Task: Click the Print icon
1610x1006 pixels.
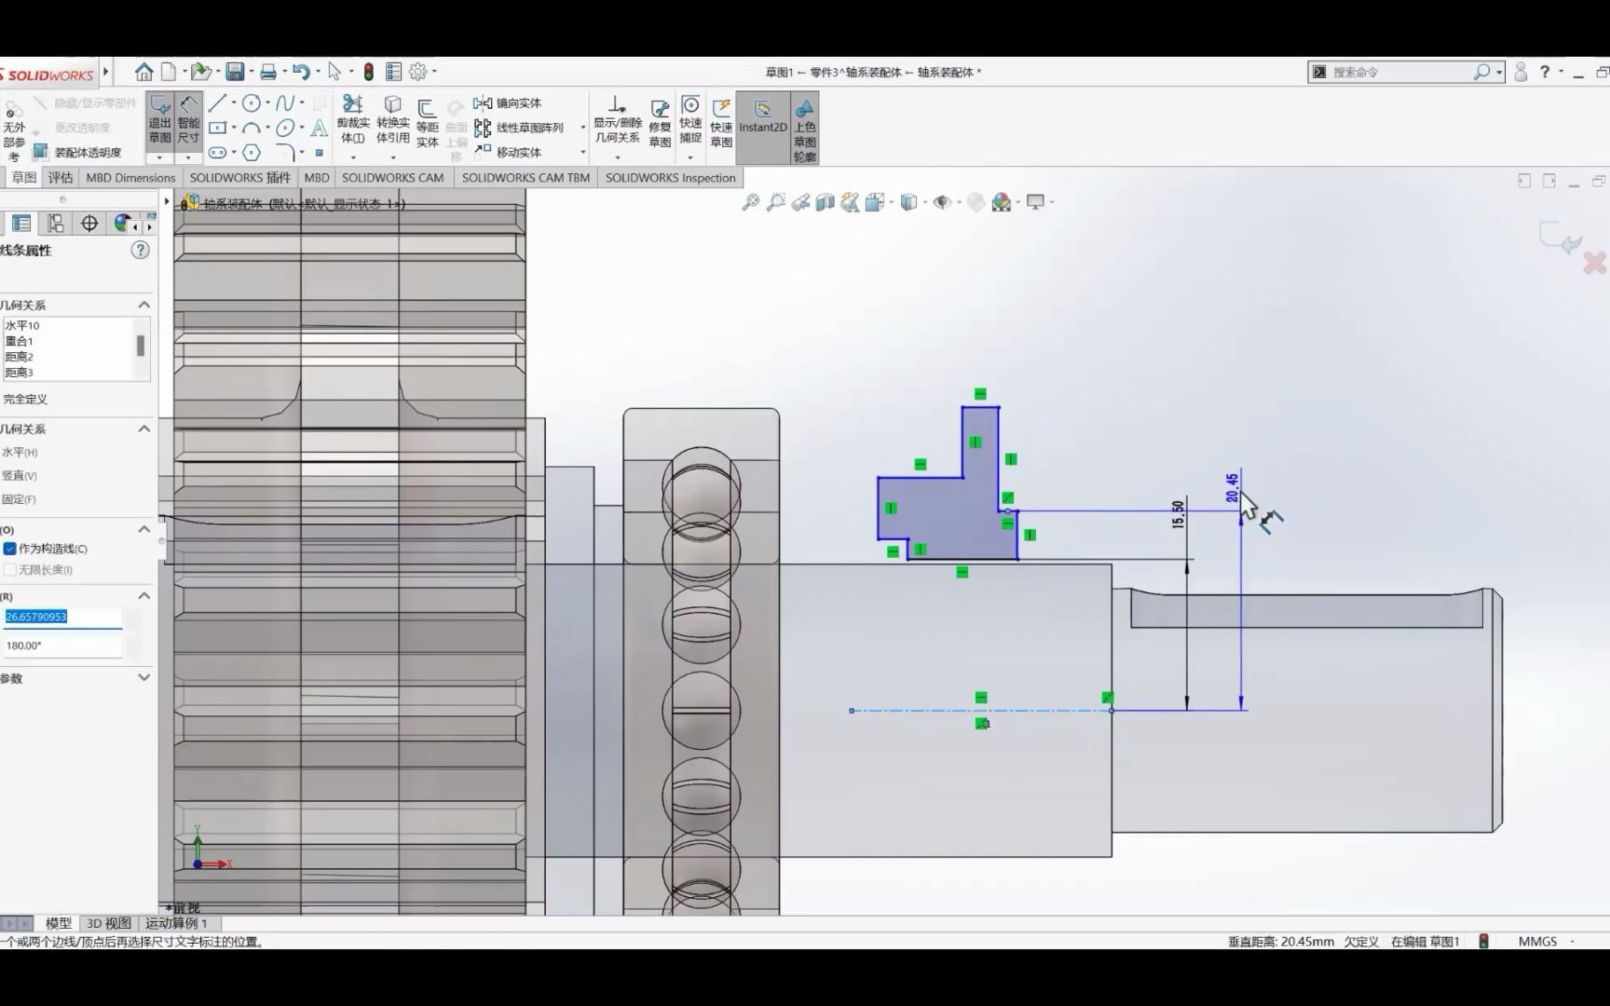Action: coord(268,72)
